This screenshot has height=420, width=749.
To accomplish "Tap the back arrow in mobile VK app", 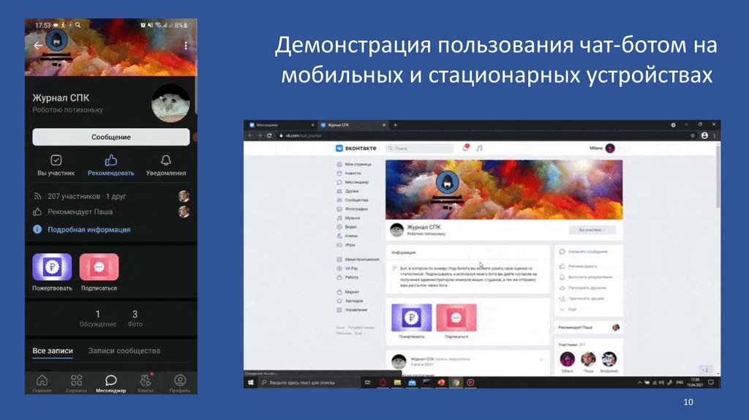I will click(38, 45).
